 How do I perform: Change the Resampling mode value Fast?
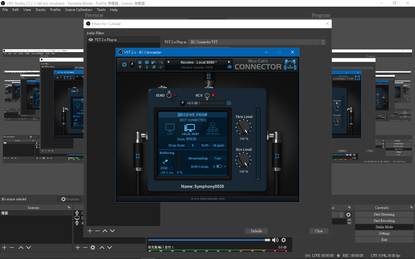click(x=218, y=158)
